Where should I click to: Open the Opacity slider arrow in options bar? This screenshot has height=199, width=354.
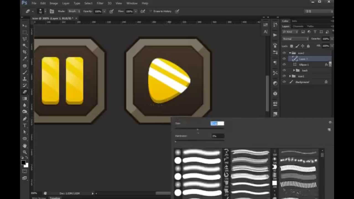click(x=104, y=11)
